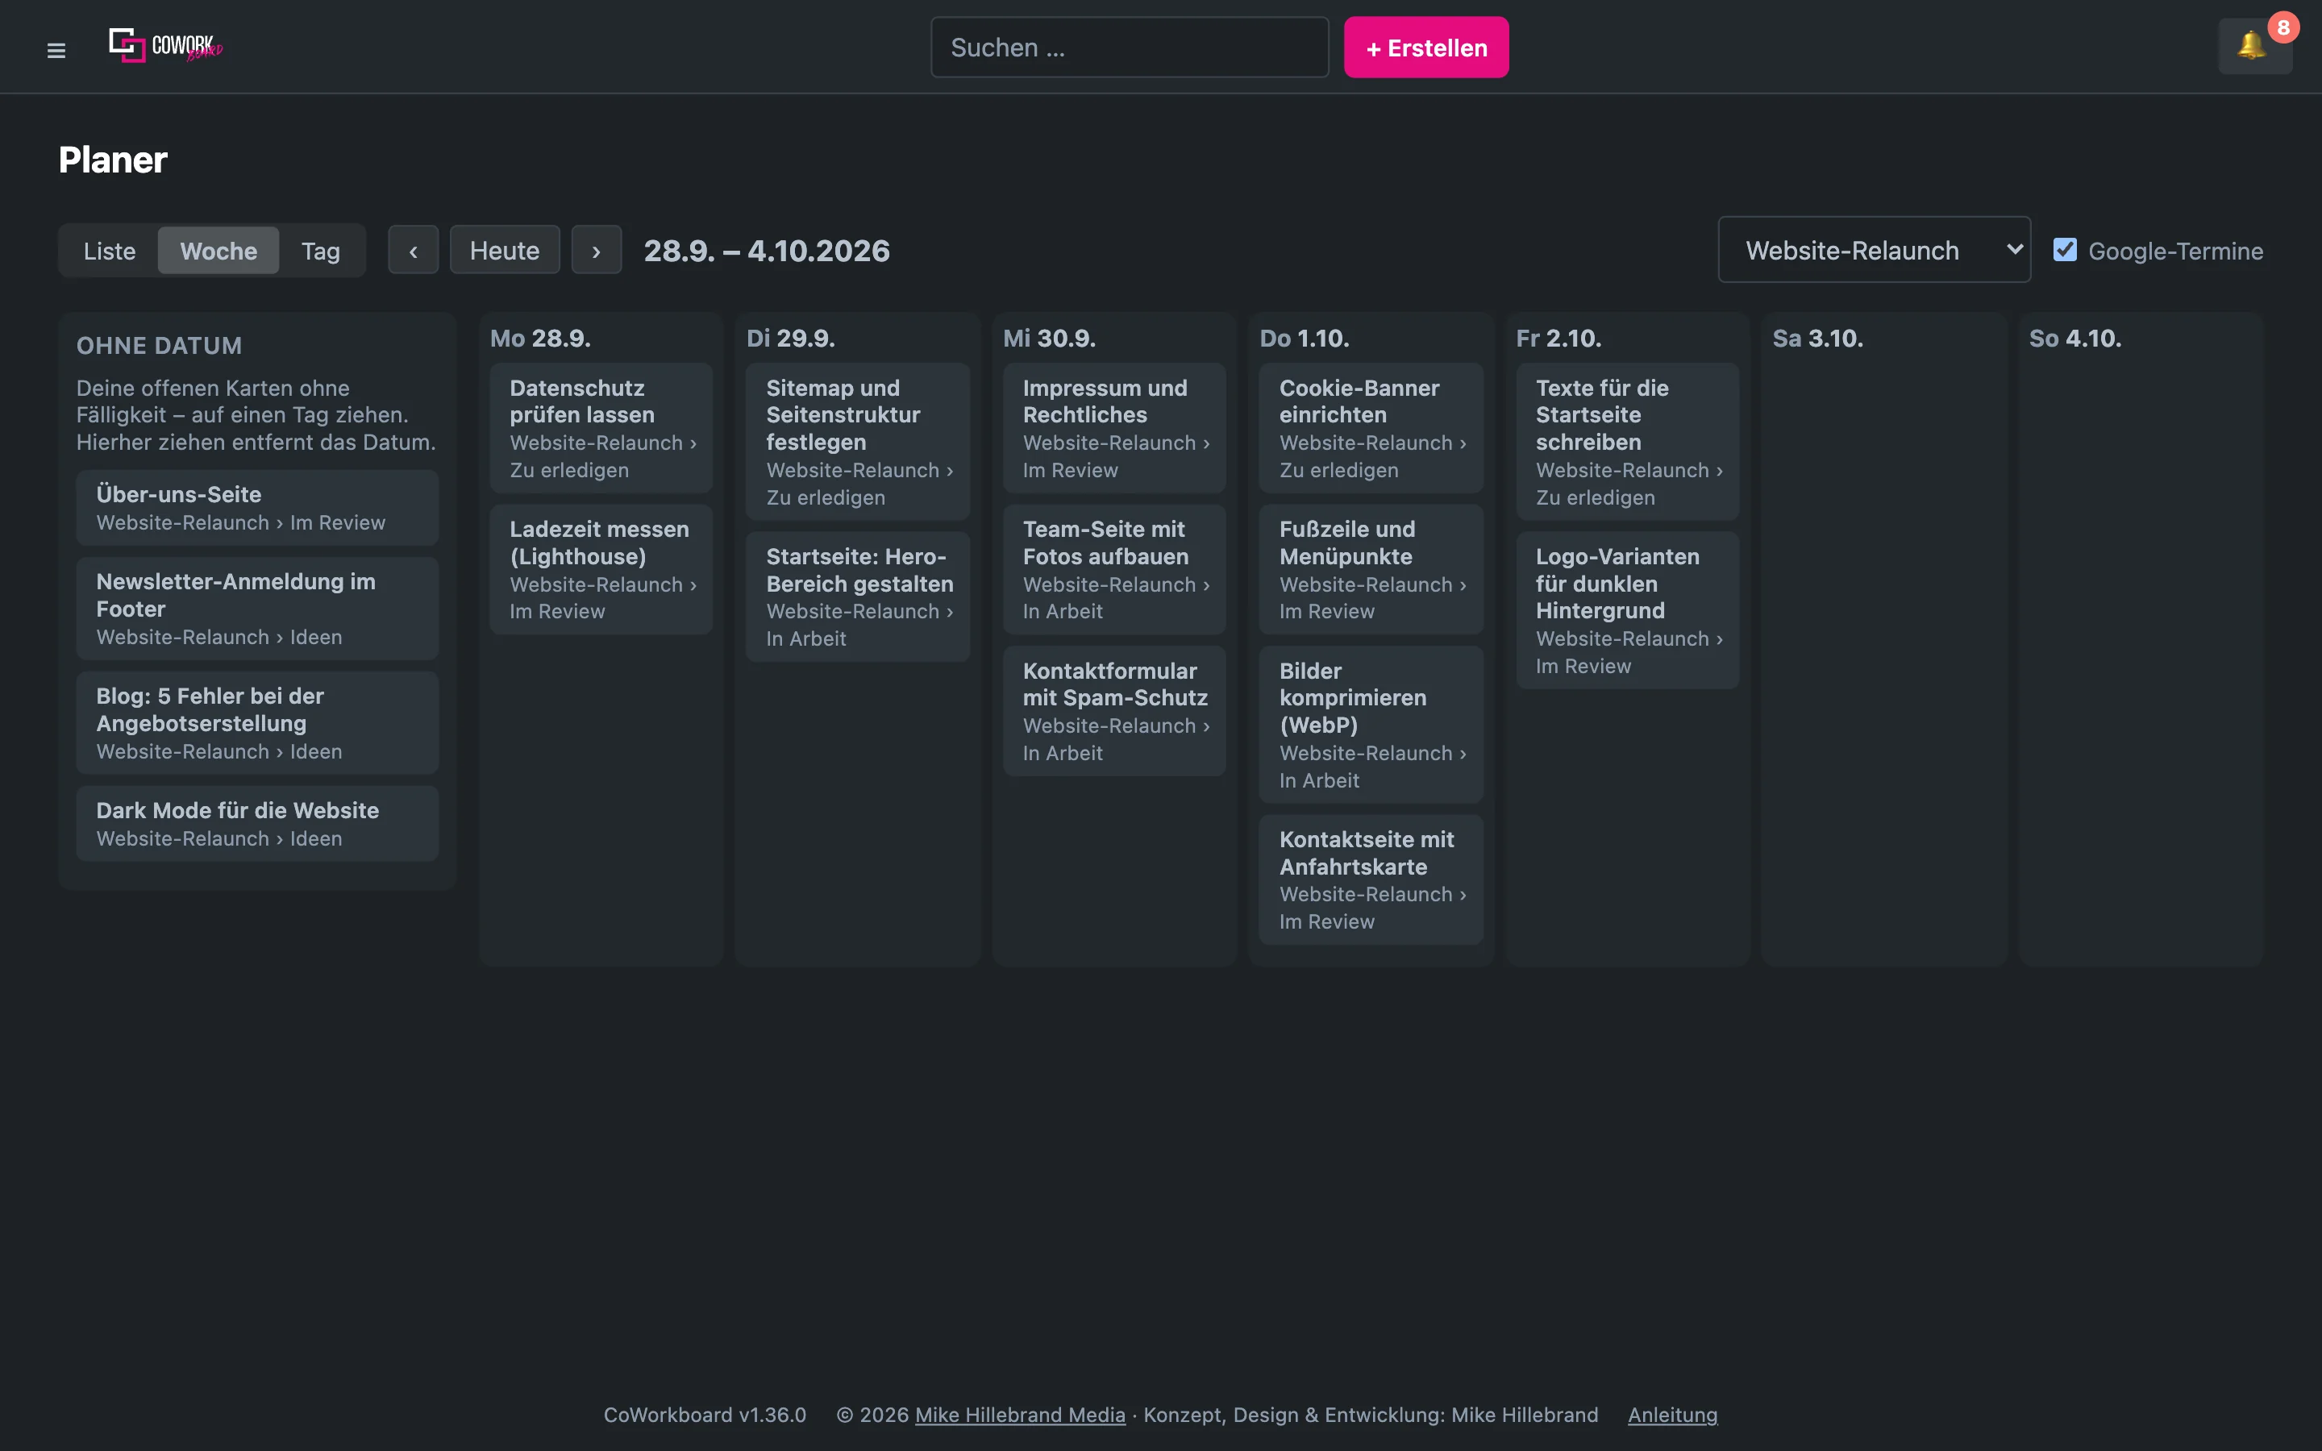Open the hamburger menu
The width and height of the screenshot is (2322, 1451).
pos(56,50)
